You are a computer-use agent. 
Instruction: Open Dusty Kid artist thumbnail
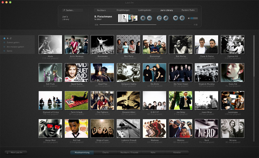233,73
